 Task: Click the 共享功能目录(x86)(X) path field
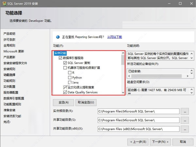click(139, 129)
